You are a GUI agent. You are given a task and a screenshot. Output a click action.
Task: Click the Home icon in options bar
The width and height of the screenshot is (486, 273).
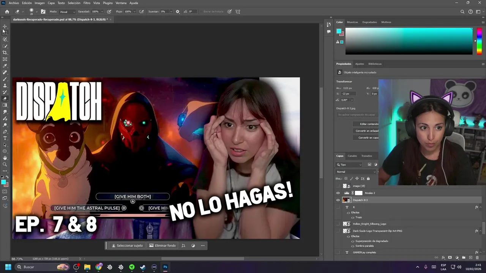[7, 11]
